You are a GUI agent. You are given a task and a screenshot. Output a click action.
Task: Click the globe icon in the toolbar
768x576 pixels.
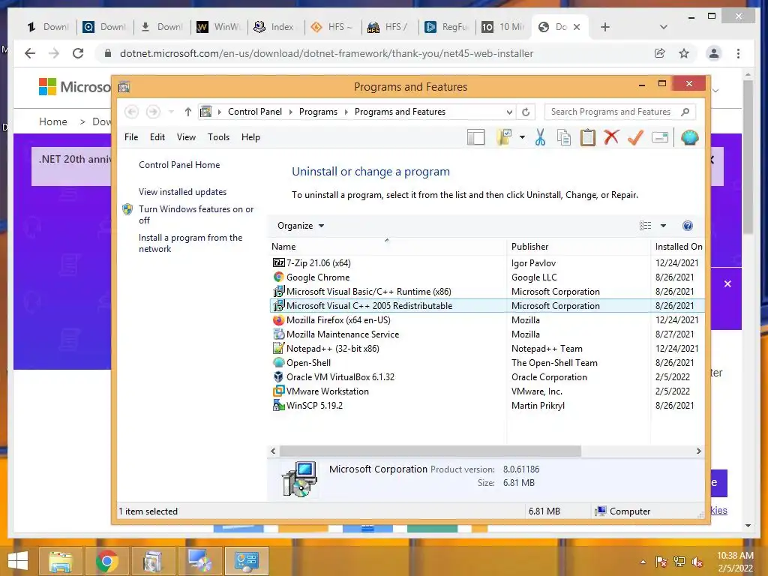(x=689, y=138)
